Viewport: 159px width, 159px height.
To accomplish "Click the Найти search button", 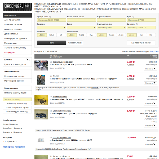I will (51, 43).
